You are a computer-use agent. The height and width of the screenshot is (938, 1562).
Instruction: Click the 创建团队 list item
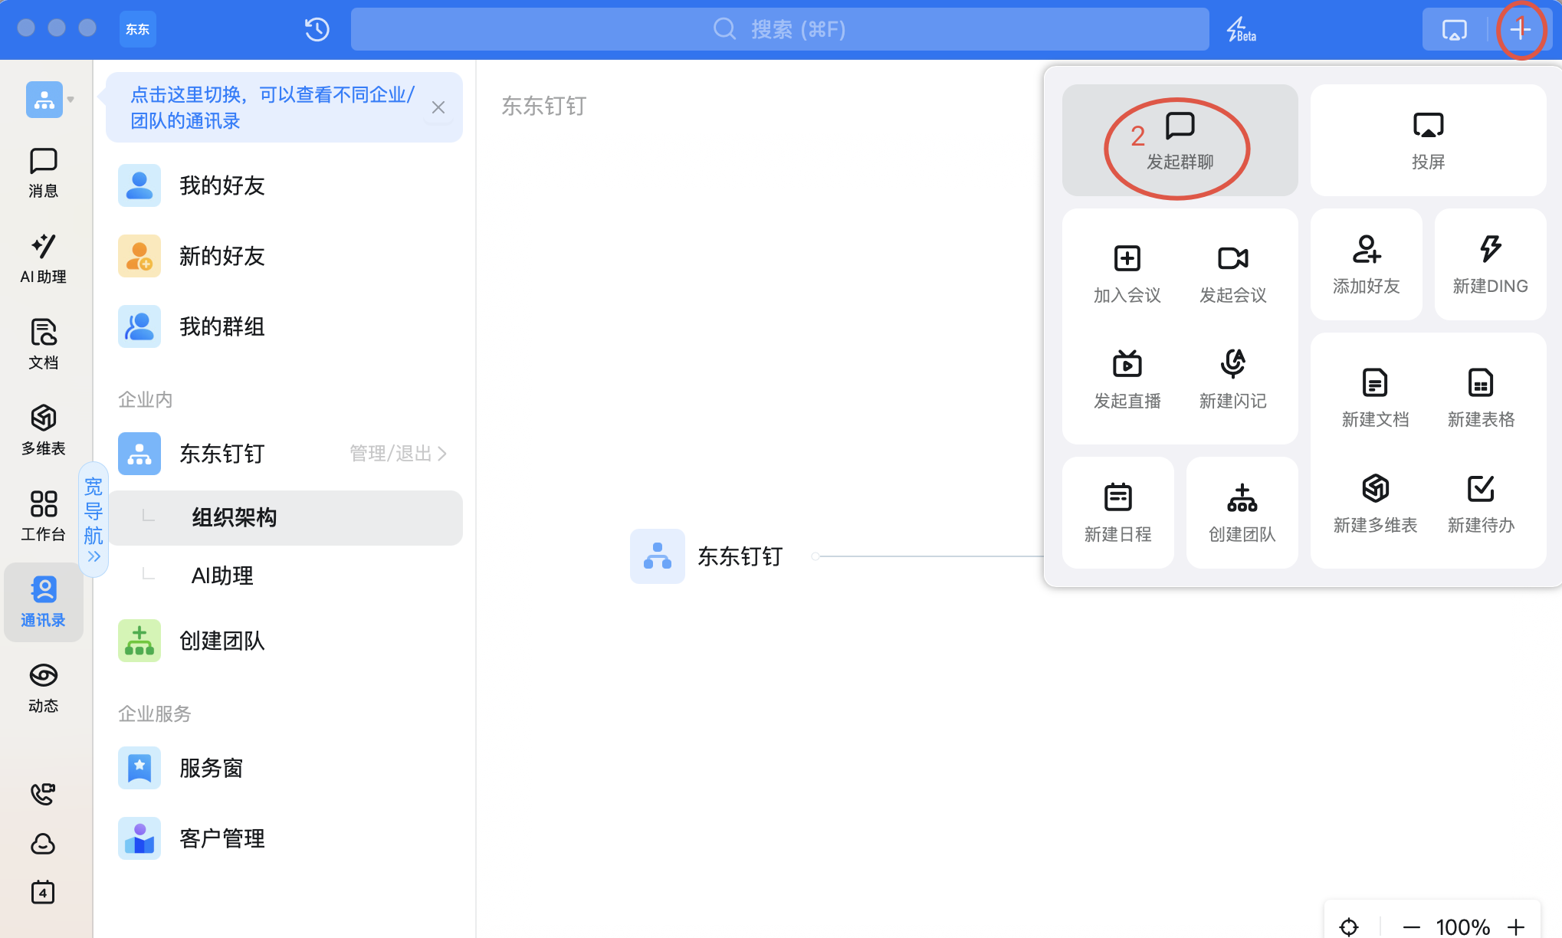pyautogui.click(x=222, y=641)
